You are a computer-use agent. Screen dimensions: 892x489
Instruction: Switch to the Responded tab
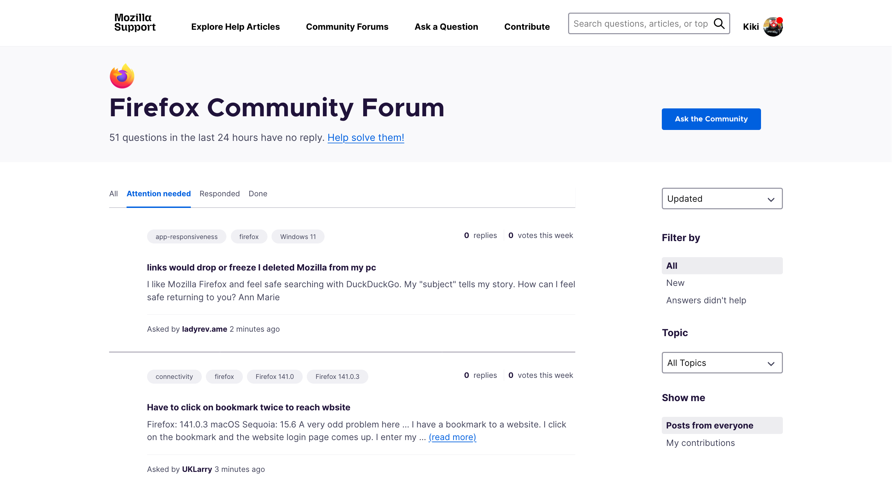click(220, 194)
